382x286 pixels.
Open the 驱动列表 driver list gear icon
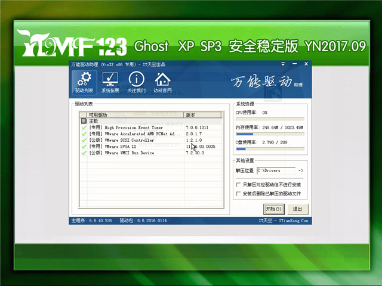pyautogui.click(x=85, y=82)
